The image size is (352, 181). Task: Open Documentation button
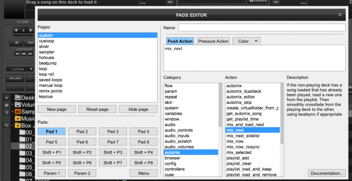tap(326, 173)
